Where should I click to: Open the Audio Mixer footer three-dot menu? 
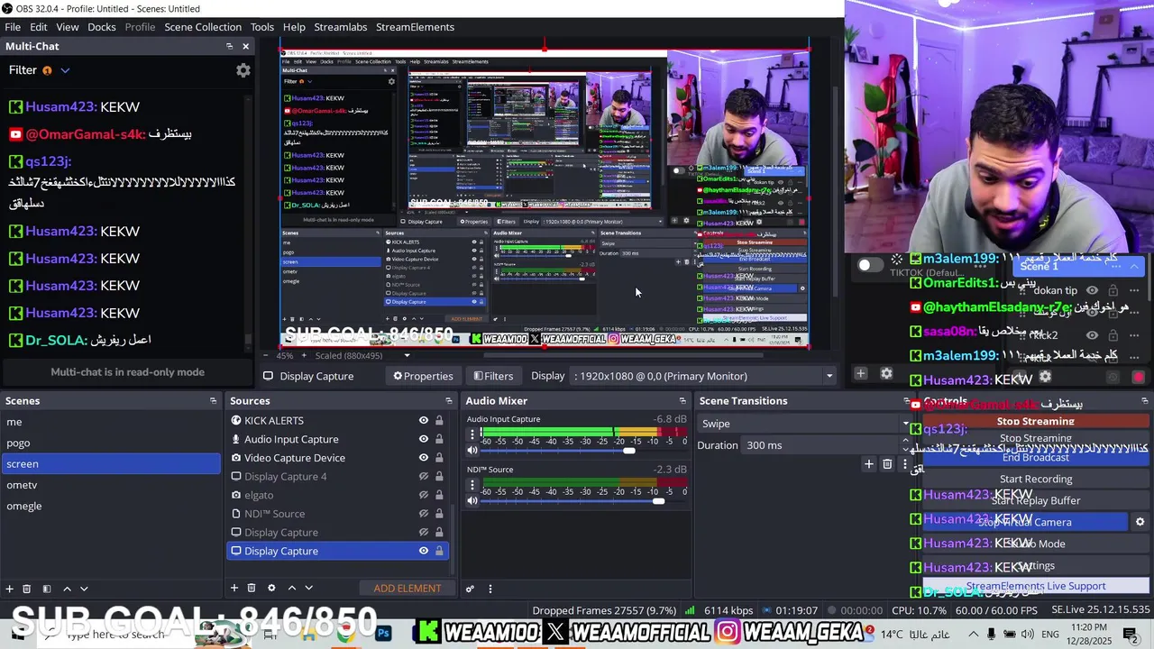click(x=490, y=589)
